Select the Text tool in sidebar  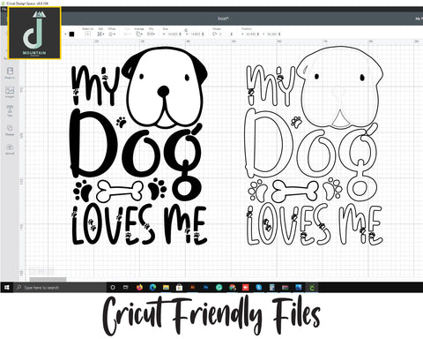coord(10,111)
